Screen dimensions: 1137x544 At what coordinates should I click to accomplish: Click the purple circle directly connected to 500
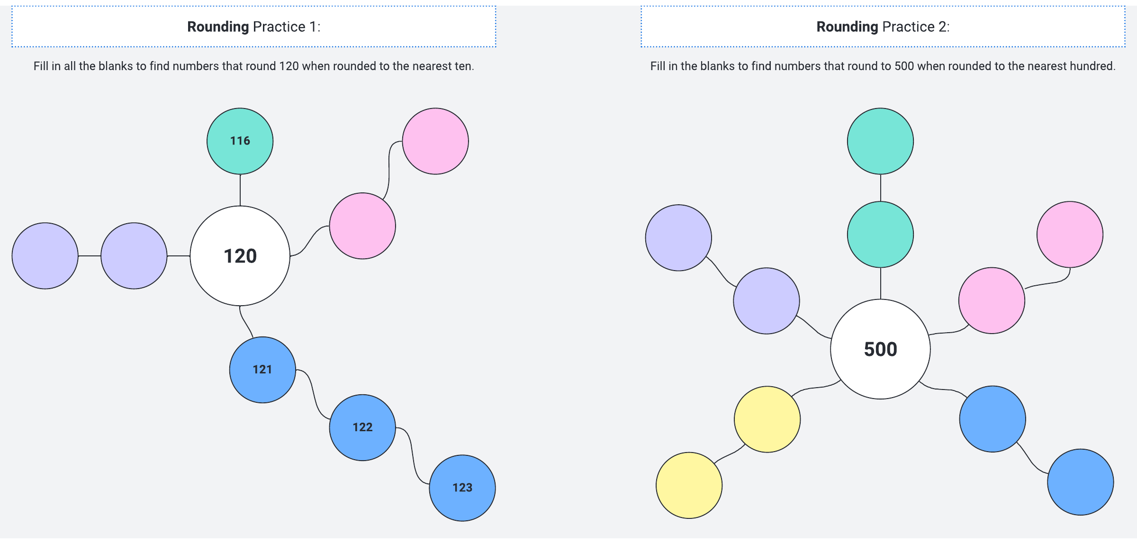coord(766,301)
